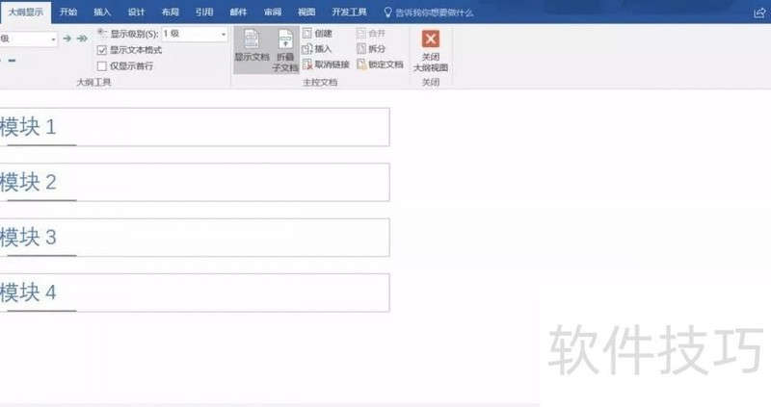Select the 模块 2 heading text
The width and height of the screenshot is (771, 407).
pyautogui.click(x=28, y=183)
